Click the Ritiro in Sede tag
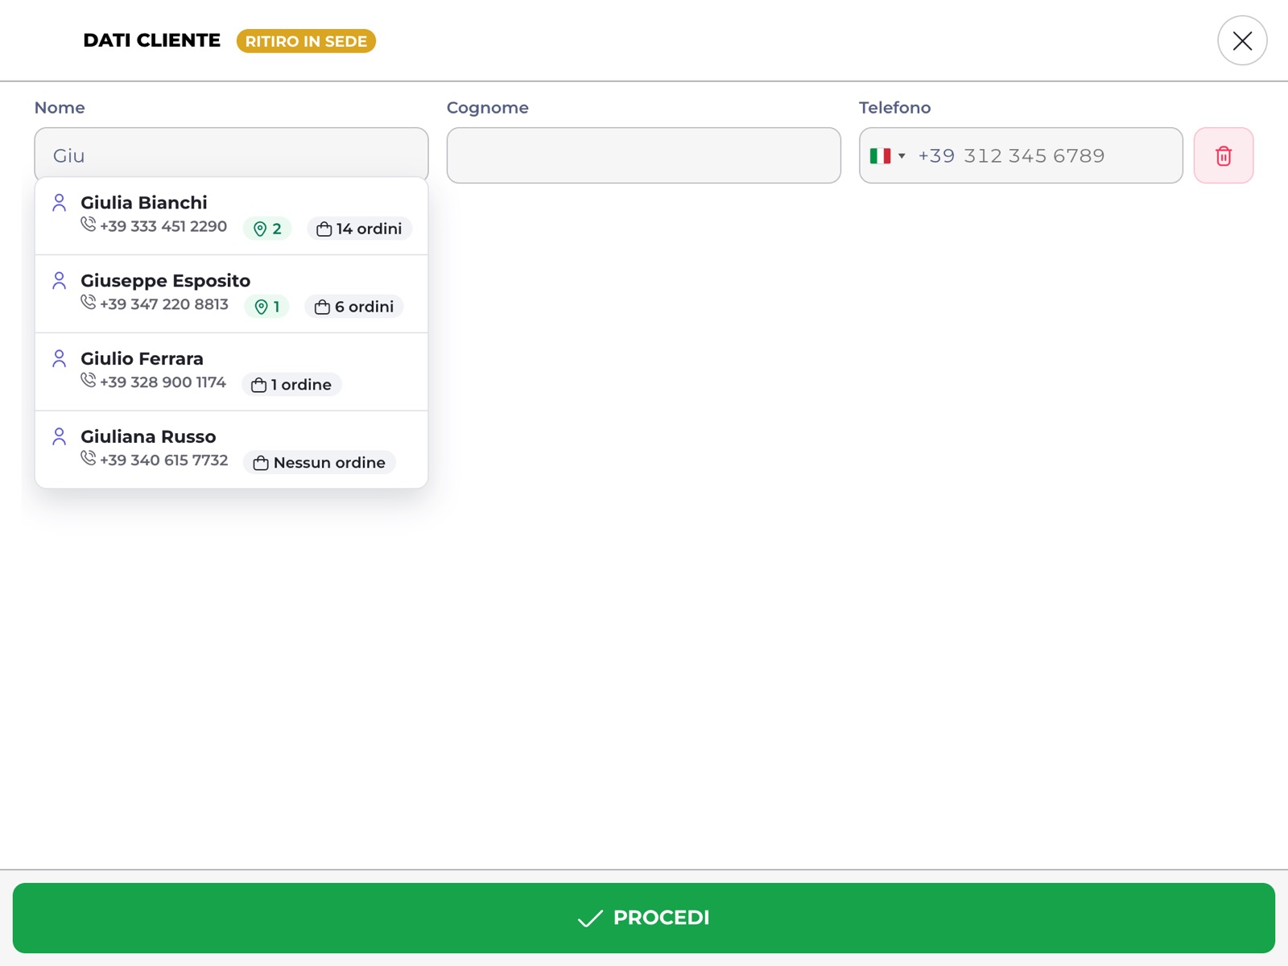This screenshot has height=966, width=1288. [x=306, y=41]
